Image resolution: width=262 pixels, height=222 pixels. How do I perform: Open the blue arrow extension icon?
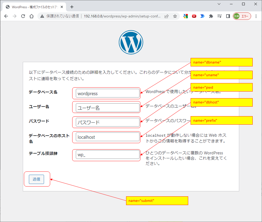tap(203, 16)
